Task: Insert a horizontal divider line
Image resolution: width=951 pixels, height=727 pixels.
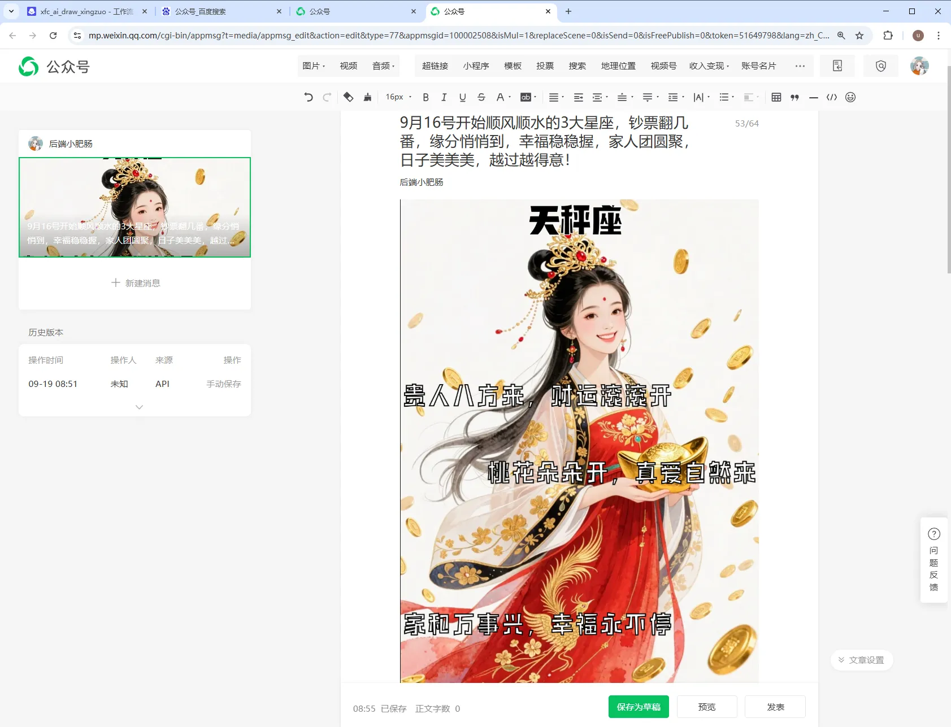Action: 814,97
